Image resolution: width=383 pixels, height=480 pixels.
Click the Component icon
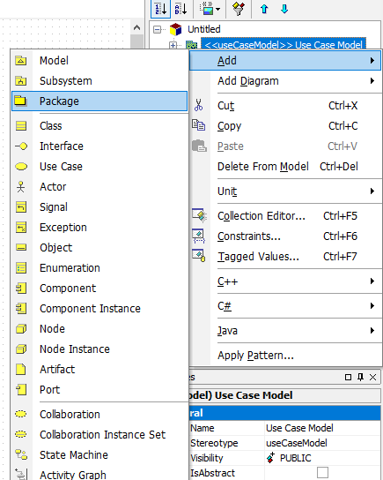[21, 289]
